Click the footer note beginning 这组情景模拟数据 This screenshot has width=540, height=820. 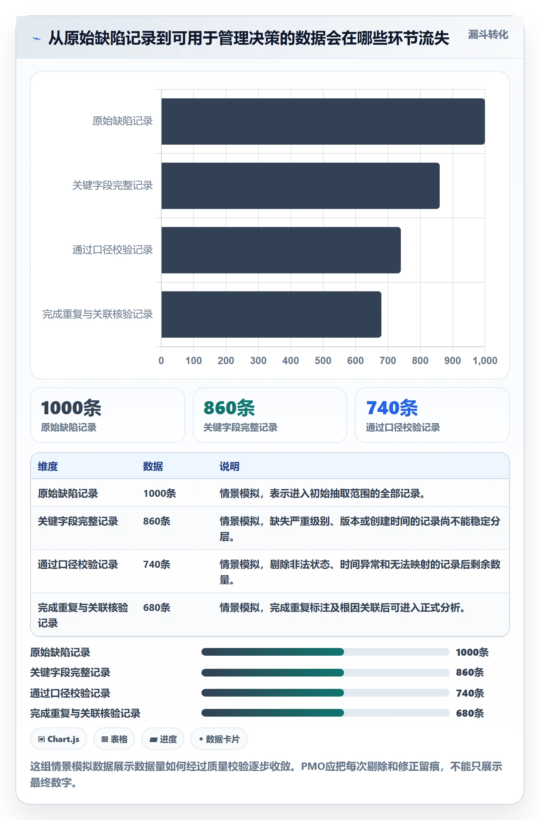click(266, 774)
